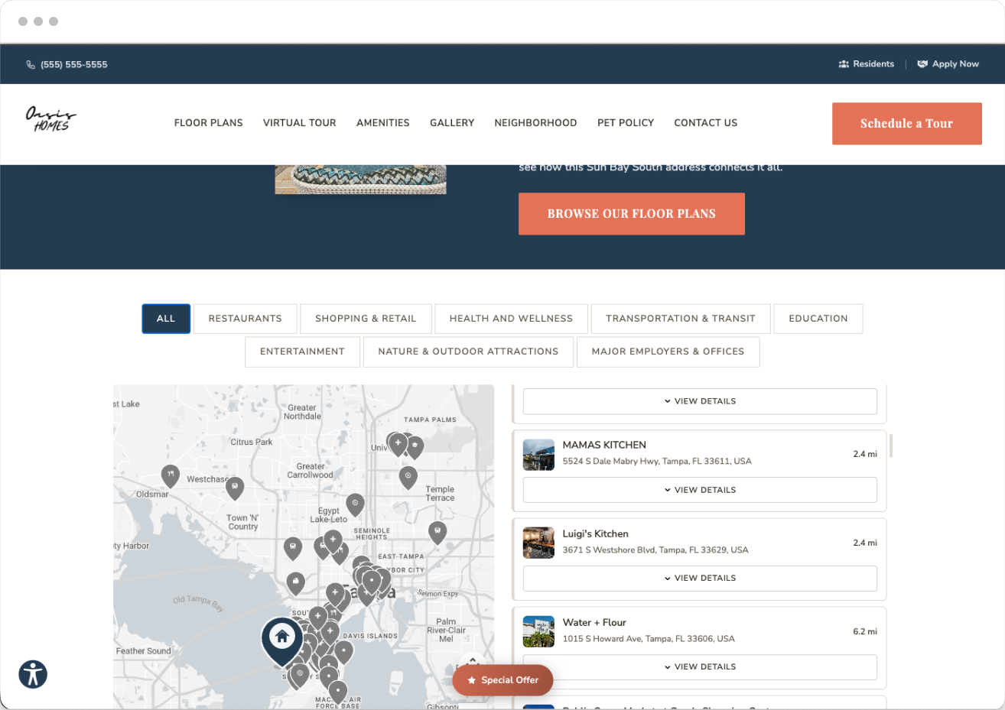Expand View Details for Water + Flour
This screenshot has width=1005, height=710.
tap(700, 667)
